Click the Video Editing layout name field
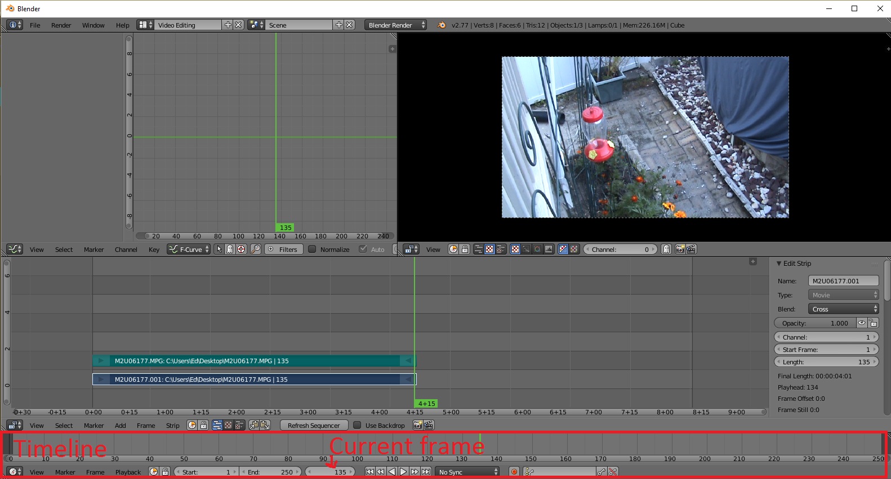The height and width of the screenshot is (479, 891). click(x=188, y=25)
